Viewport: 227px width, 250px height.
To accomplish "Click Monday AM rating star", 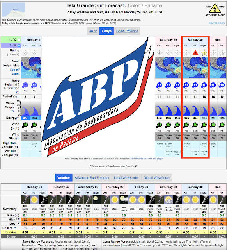I will coord(25,53).
